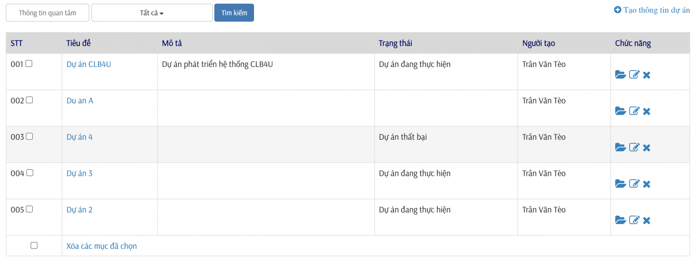Tick the checkbox for row 001
Viewport: 697px width, 262px height.
pyautogui.click(x=29, y=64)
